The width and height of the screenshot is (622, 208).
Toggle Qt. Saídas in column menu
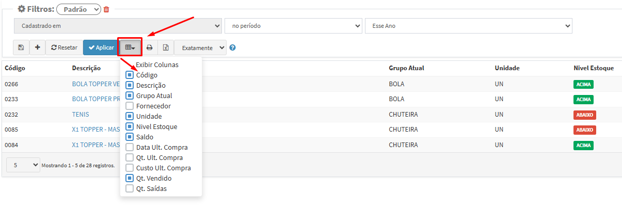click(x=130, y=188)
